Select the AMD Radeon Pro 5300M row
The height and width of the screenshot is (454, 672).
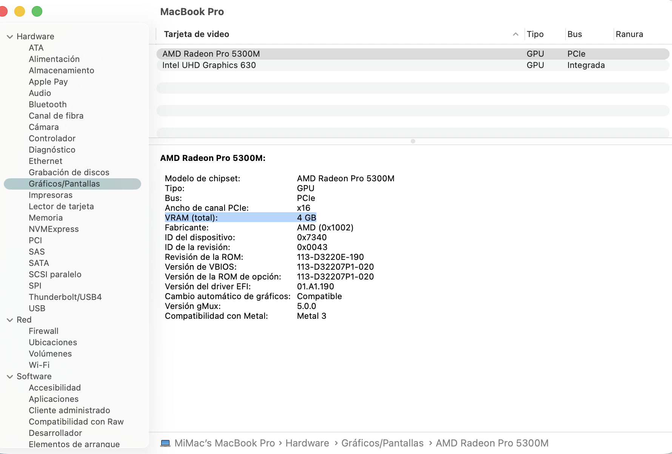[211, 54]
